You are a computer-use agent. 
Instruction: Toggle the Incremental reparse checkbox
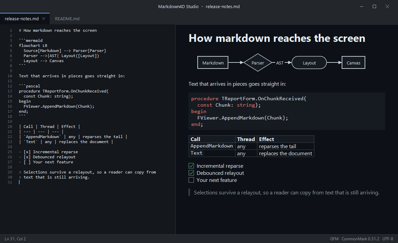(191, 166)
